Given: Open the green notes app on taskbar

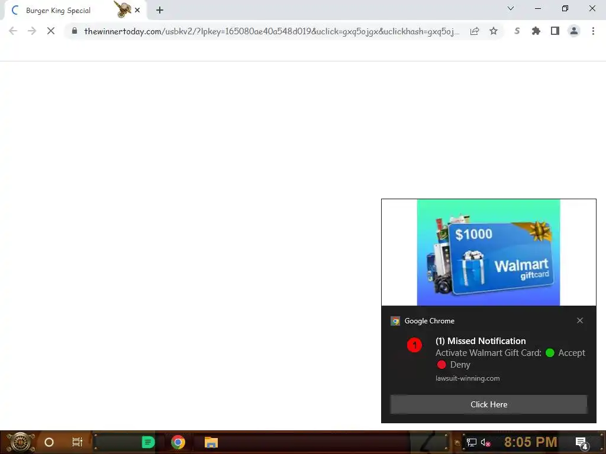Looking at the screenshot, I should (148, 442).
